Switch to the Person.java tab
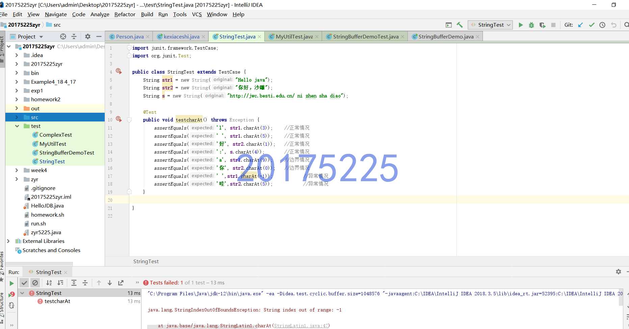Screen dimensions: 629x329 [129, 36]
